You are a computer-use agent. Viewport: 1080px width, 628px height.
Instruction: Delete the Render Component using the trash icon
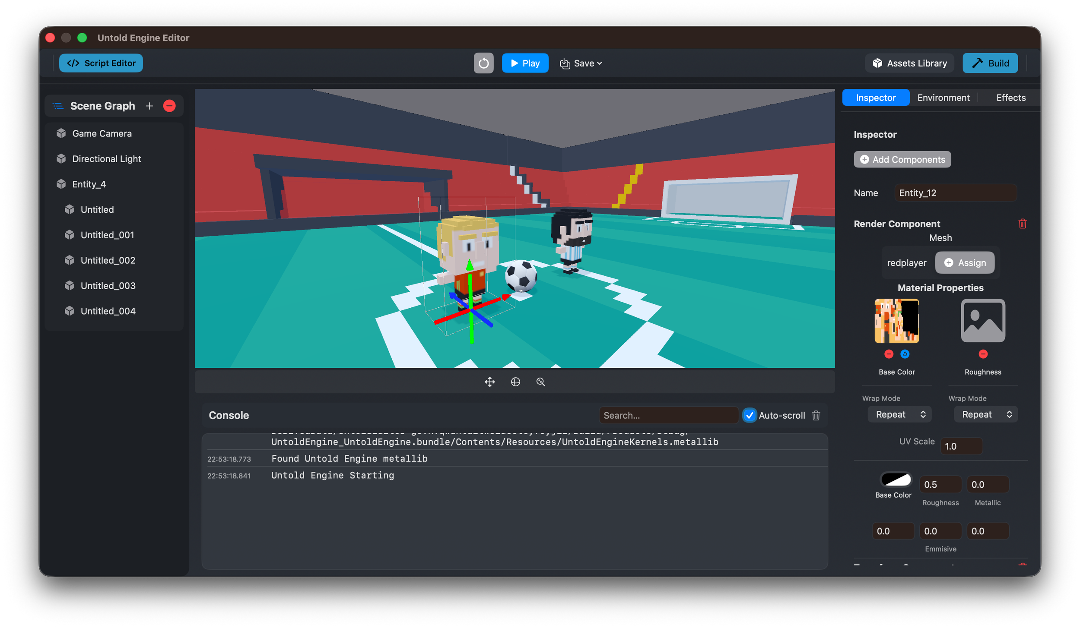pos(1022,224)
